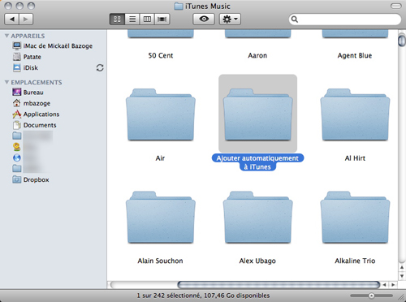406x302 pixels.
Task: Go back with the left arrow button
Action: pyautogui.click(x=12, y=19)
